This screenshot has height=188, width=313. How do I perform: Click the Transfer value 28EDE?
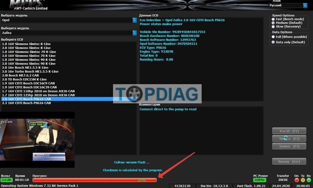[x=283, y=180]
